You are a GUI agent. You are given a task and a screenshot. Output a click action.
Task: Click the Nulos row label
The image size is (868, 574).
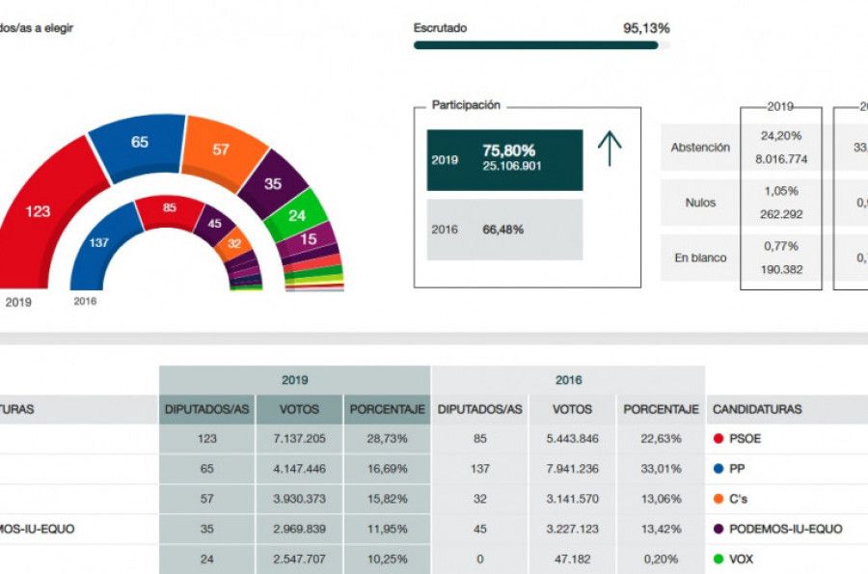700,203
